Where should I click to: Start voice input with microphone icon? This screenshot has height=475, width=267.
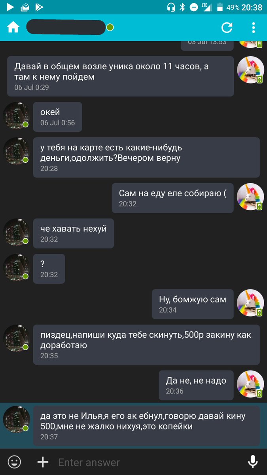[x=252, y=462]
